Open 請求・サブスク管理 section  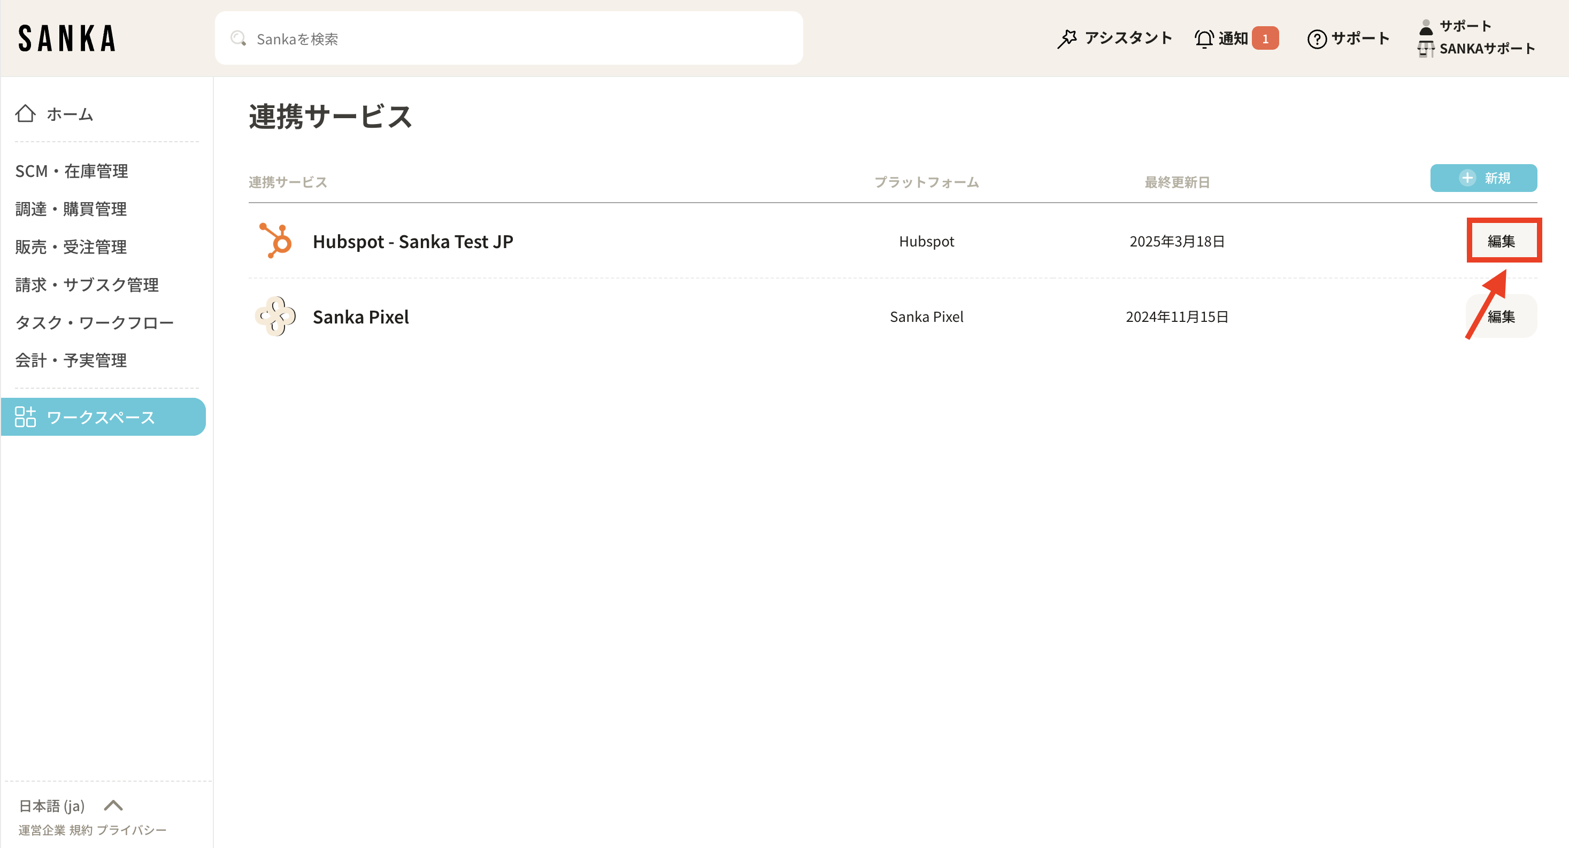pos(87,284)
